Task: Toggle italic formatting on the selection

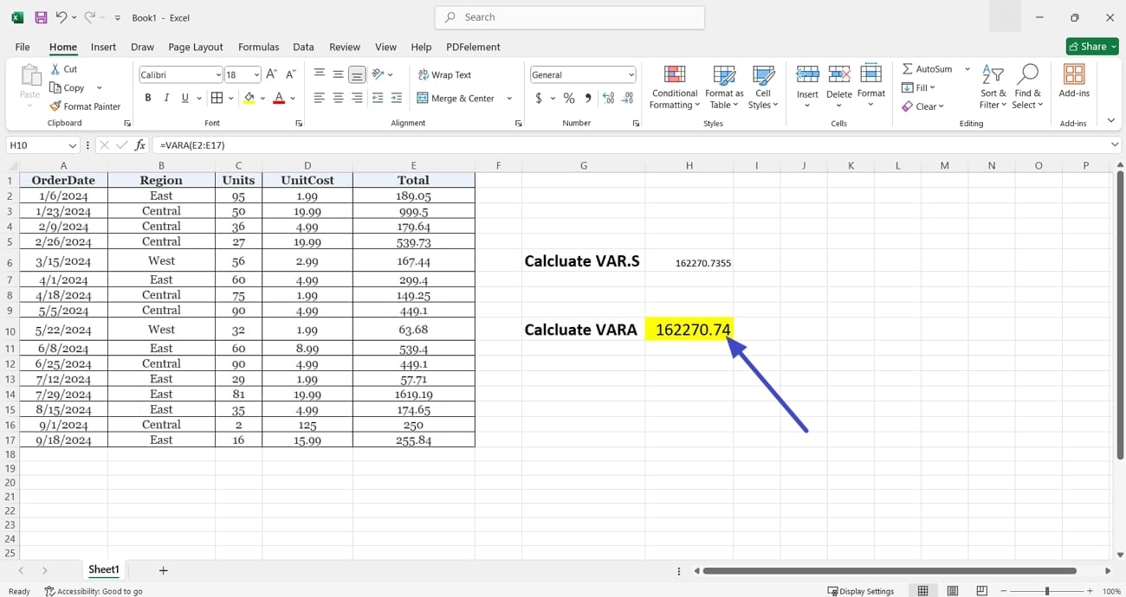Action: point(165,97)
